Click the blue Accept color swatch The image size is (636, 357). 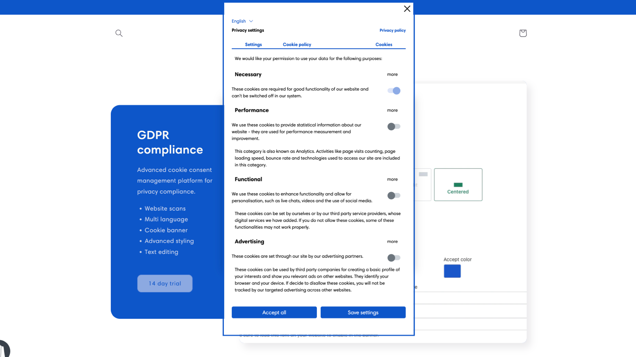pos(452,271)
